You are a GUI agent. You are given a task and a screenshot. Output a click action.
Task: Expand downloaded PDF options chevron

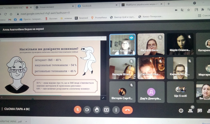(26, 122)
